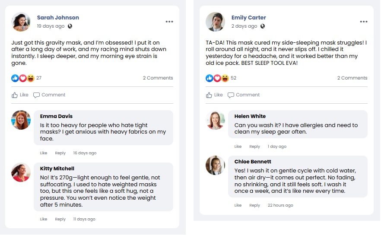The height and width of the screenshot is (236, 381).
Task: Click Kitty Mitchell's avatar picture
Action: (21, 172)
